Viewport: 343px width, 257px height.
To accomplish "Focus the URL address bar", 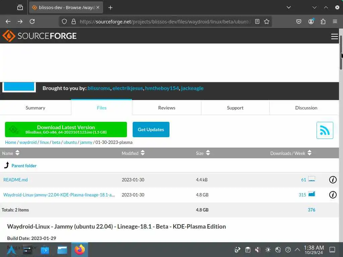I will pos(165,21).
